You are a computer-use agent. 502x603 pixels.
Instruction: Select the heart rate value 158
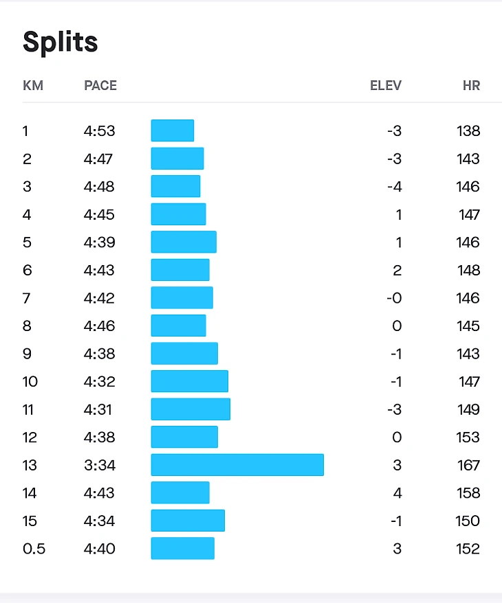tap(468, 493)
